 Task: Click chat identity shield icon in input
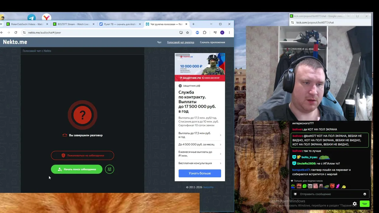coord(295,194)
